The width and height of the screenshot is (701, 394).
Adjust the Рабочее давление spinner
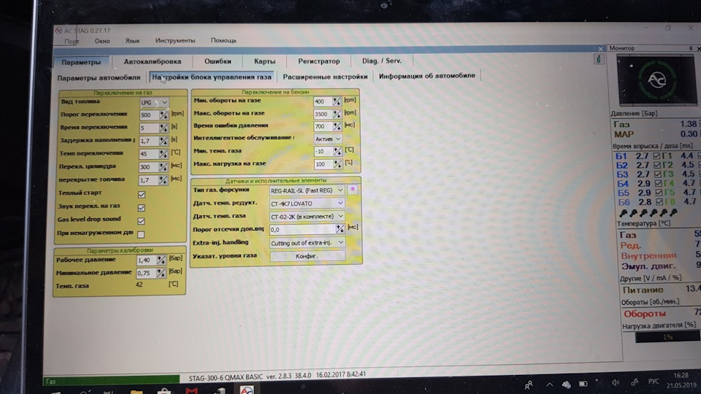pyautogui.click(x=161, y=260)
